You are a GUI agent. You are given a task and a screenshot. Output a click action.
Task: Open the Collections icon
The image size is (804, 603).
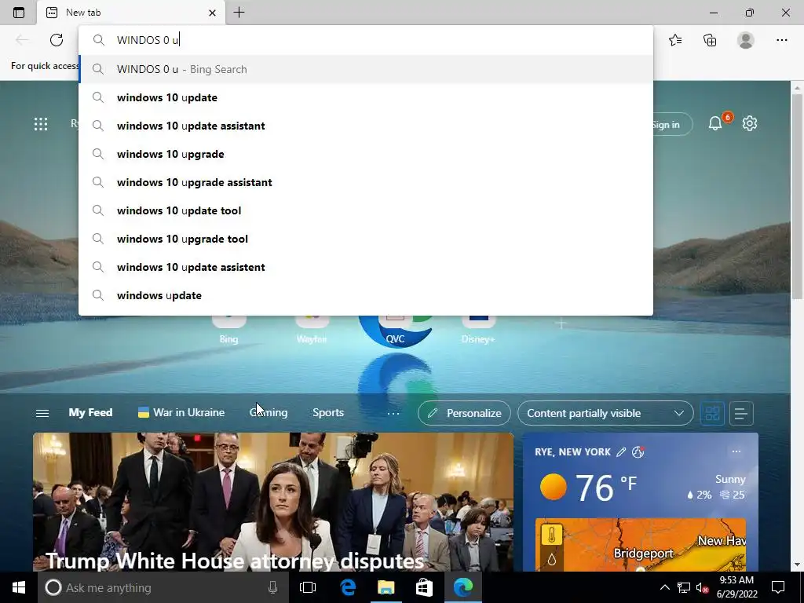click(x=710, y=40)
